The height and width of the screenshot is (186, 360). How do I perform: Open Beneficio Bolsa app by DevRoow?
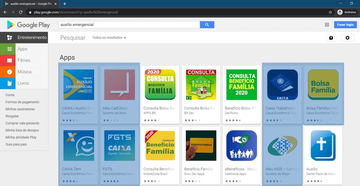coord(241,85)
